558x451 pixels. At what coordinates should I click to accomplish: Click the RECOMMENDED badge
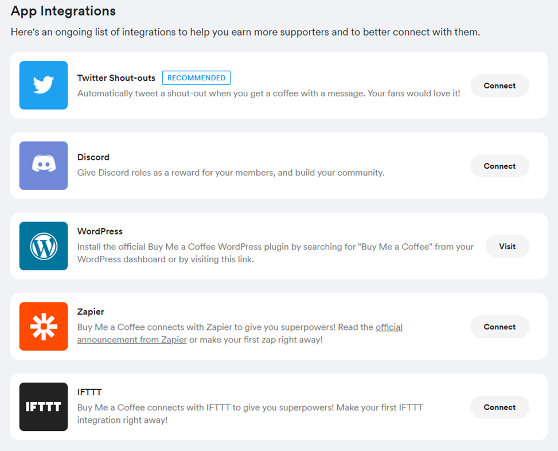pos(196,78)
